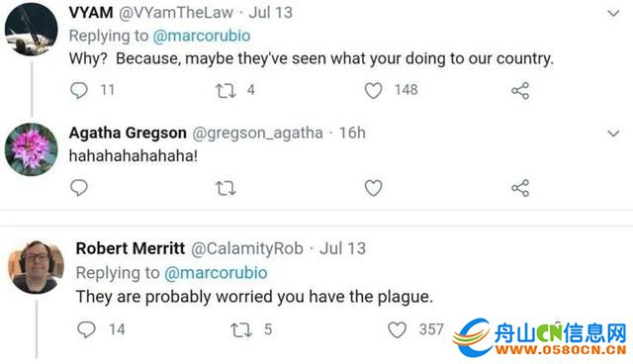Open the Agatha Gregson display name
This screenshot has height=364, width=633.
point(128,133)
